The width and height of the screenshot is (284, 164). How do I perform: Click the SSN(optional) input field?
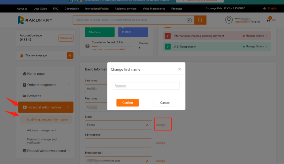point(118,143)
